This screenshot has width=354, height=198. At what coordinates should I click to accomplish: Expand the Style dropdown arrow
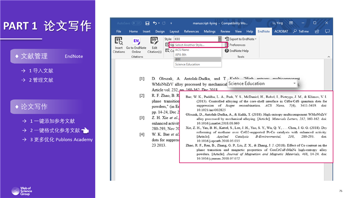pyautogui.click(x=219, y=39)
